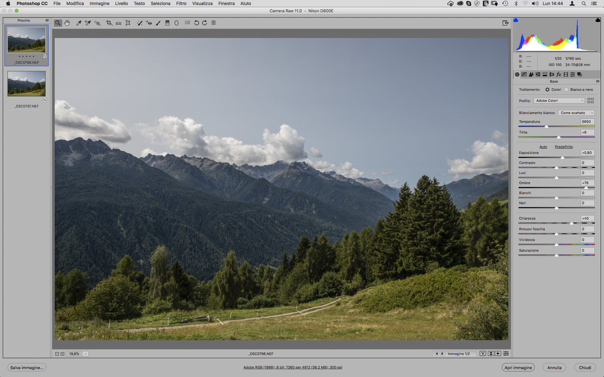Pick the Adjustment Brush tool
Image resolution: width=604 pixels, height=377 pixels.
click(158, 23)
